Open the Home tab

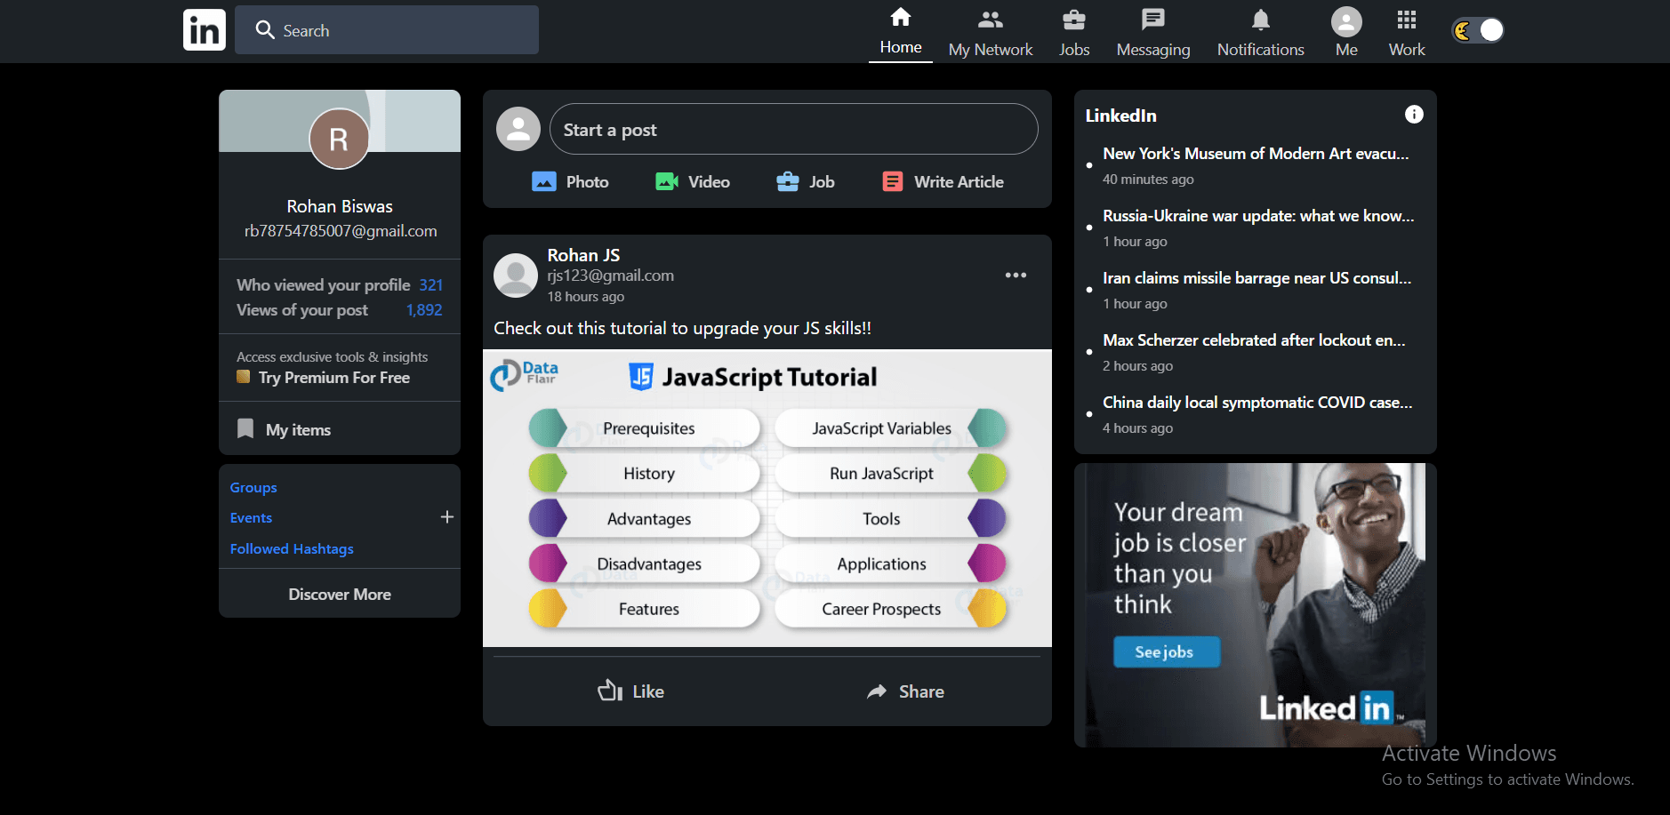[x=901, y=32]
